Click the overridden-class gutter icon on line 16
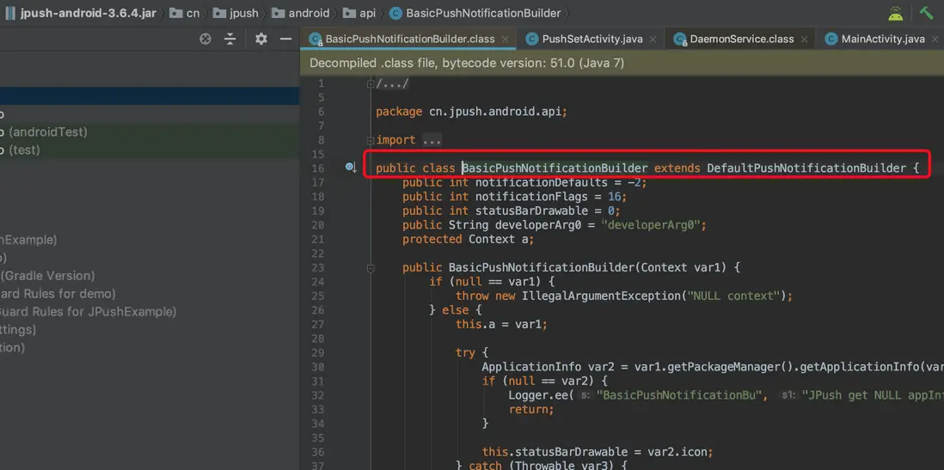The height and width of the screenshot is (470, 944). [x=351, y=168]
